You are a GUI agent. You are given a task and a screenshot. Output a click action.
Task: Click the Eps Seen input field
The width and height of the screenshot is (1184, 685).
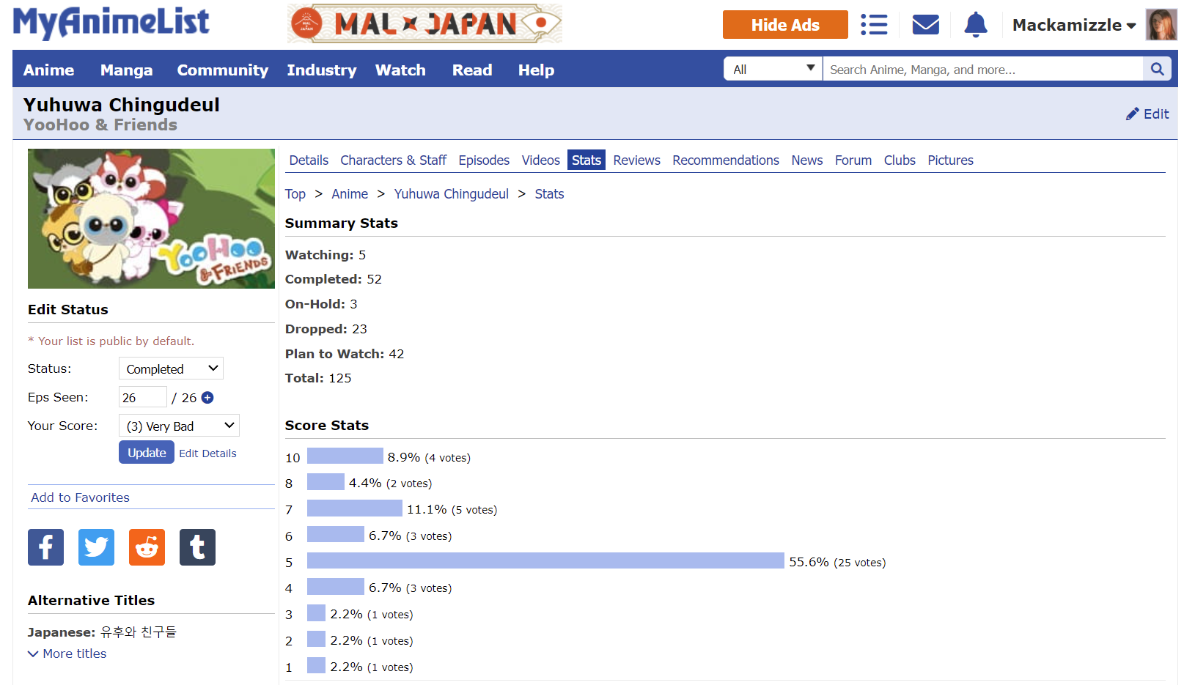(143, 397)
